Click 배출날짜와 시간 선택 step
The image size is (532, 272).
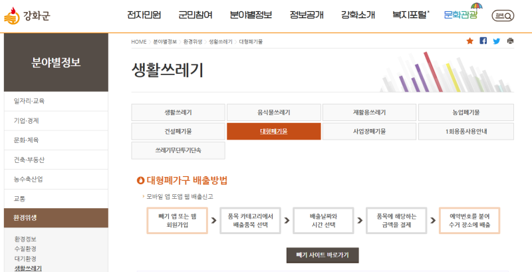323,220
